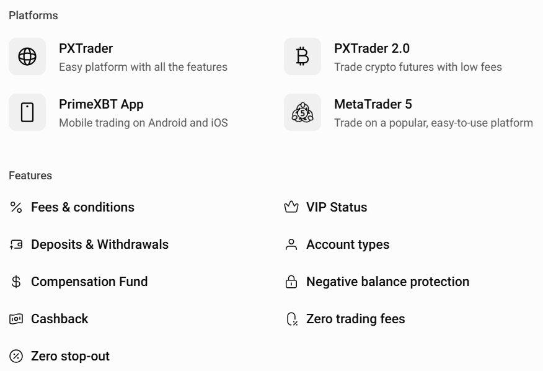543x371 pixels.
Task: Click the padlock icon for Negative balance protection
Action: click(x=291, y=282)
